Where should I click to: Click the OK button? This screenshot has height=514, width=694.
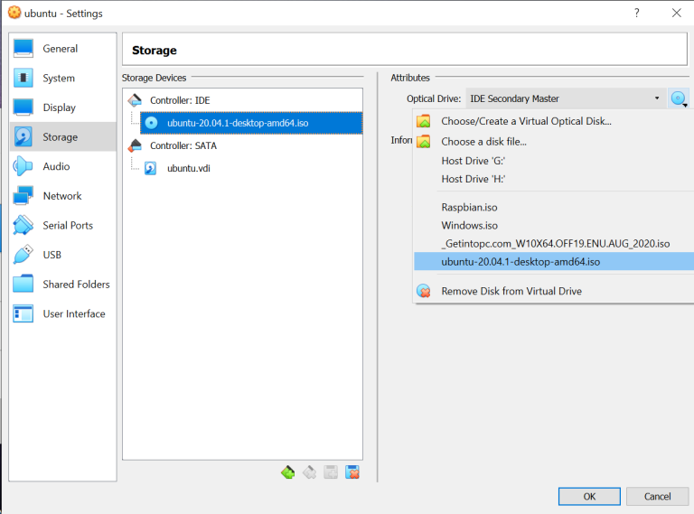[589, 496]
